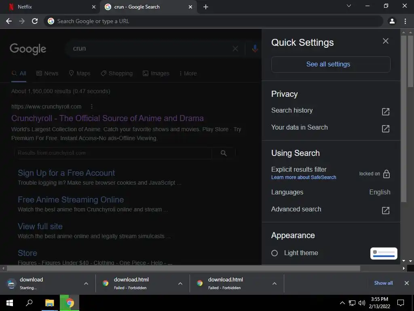Expand options for second failed download.html
This screenshot has width=414, height=311.
pos(275,283)
